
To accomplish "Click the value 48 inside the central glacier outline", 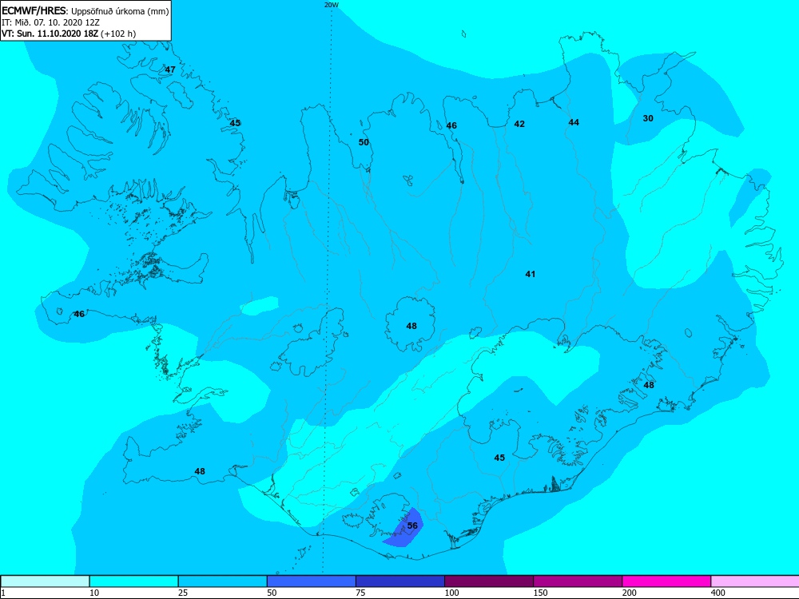I will point(411,326).
